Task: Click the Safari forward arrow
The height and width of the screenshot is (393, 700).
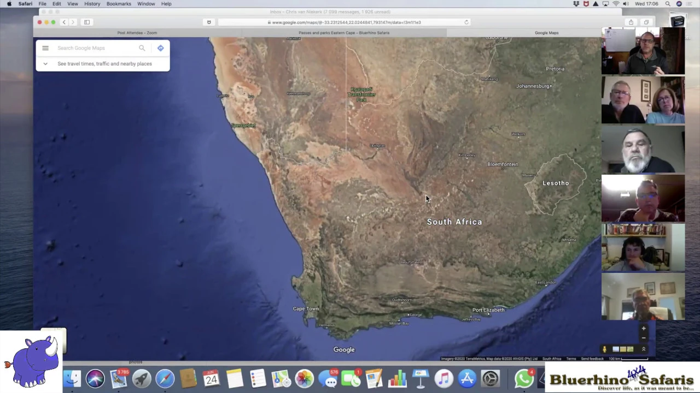Action: click(x=73, y=22)
